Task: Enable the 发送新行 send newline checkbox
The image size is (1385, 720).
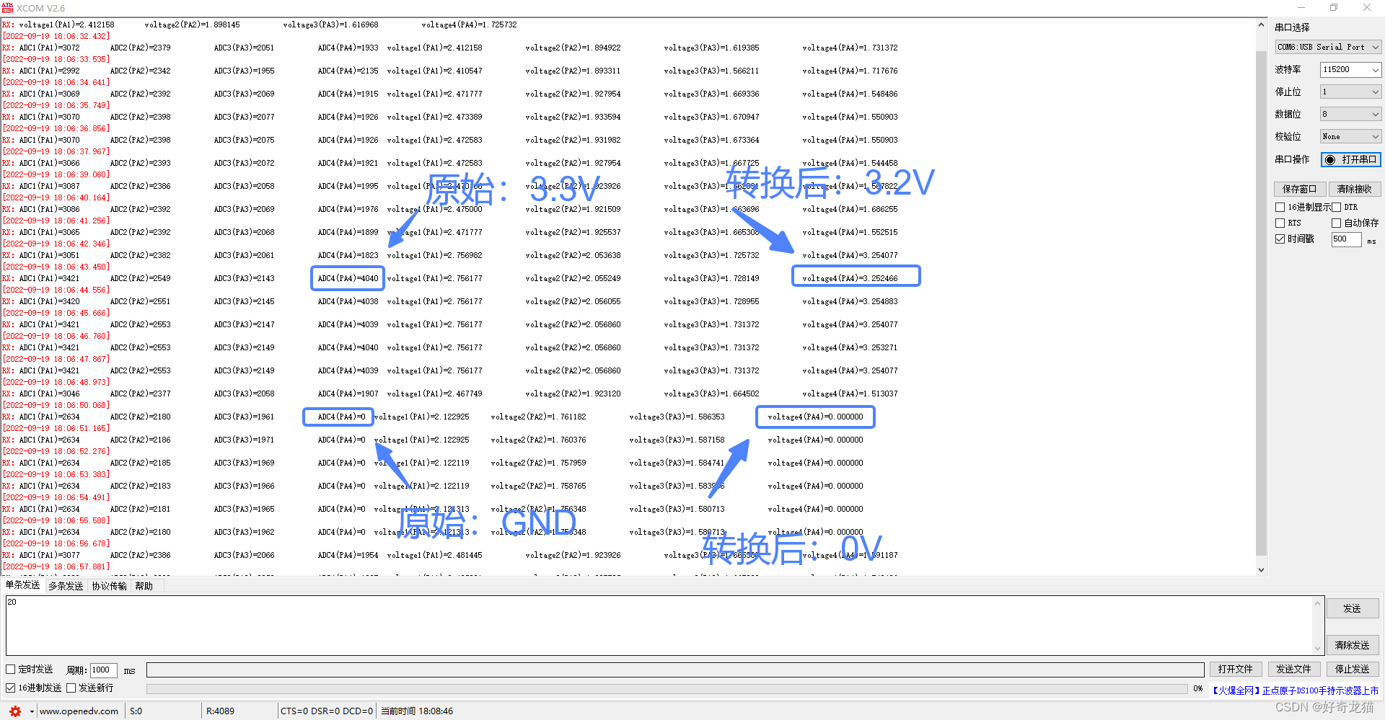Action: point(71,688)
